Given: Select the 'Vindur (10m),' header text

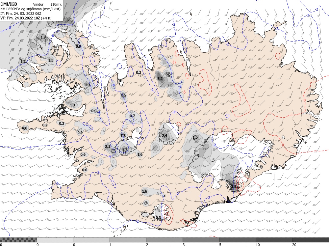Looking at the screenshot, I should coord(47,4).
